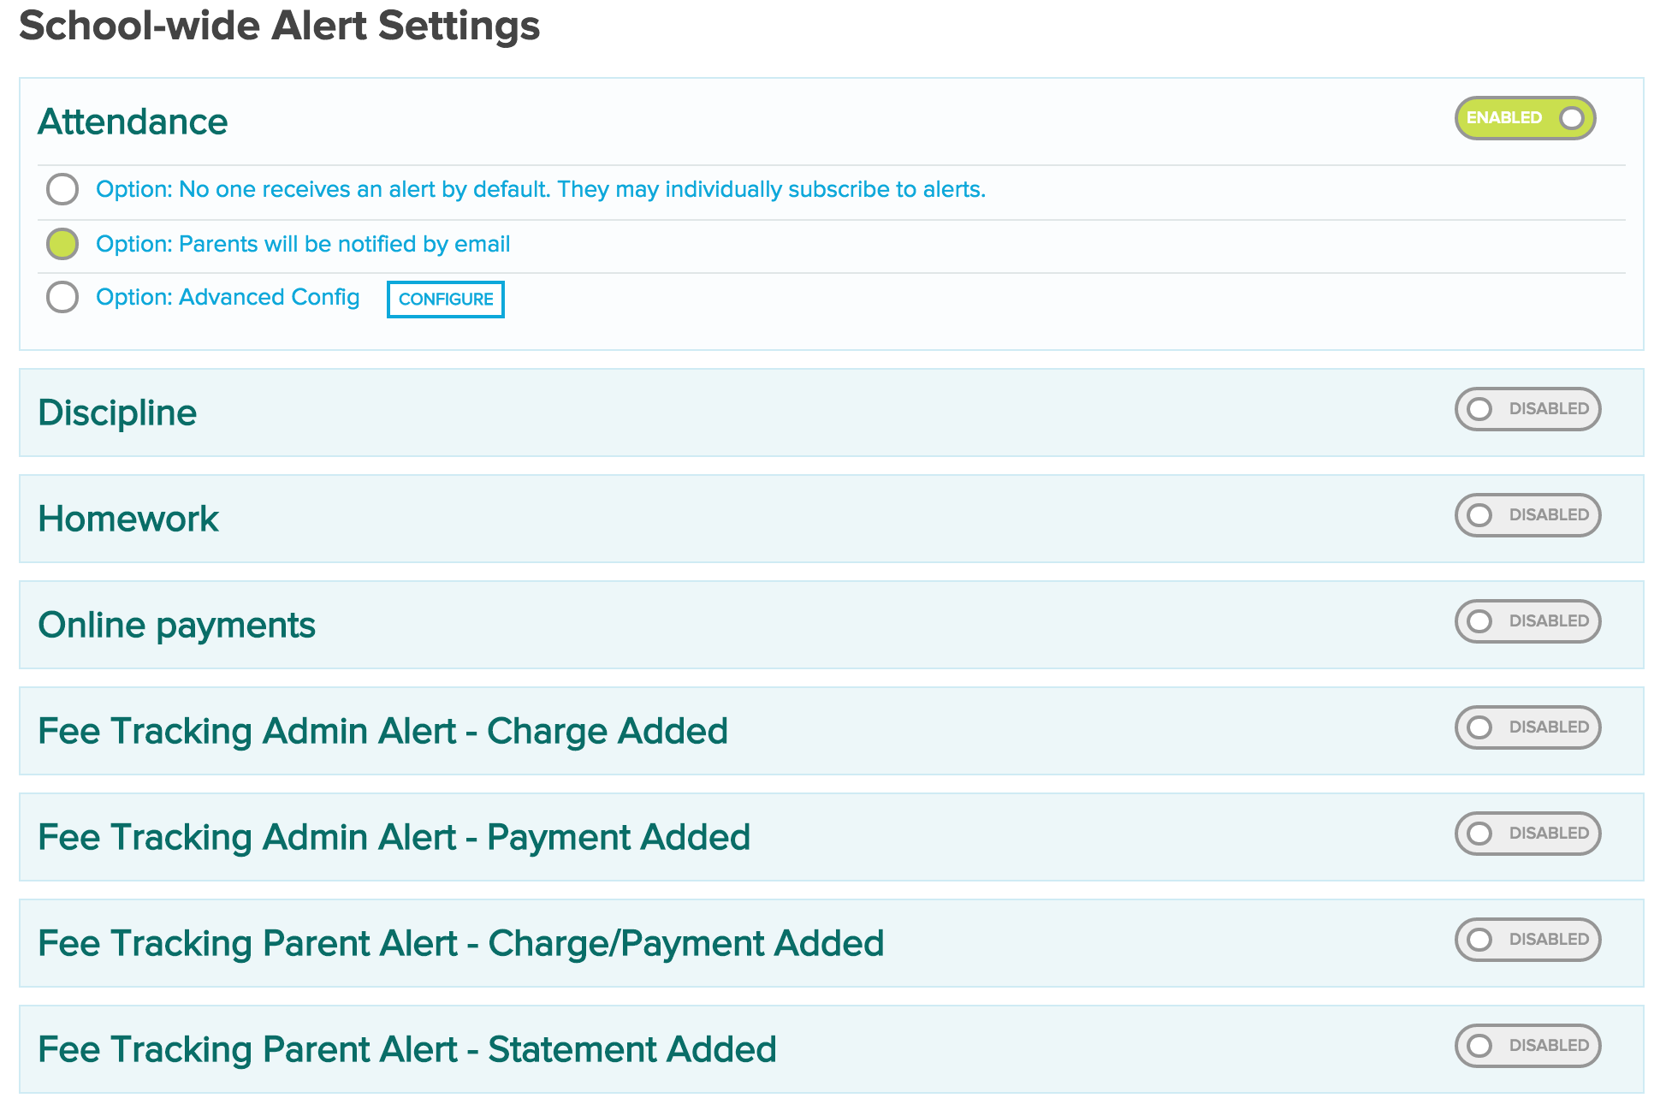
Task: Select the 'No one receives an alert' radio option
Action: pyautogui.click(x=62, y=189)
